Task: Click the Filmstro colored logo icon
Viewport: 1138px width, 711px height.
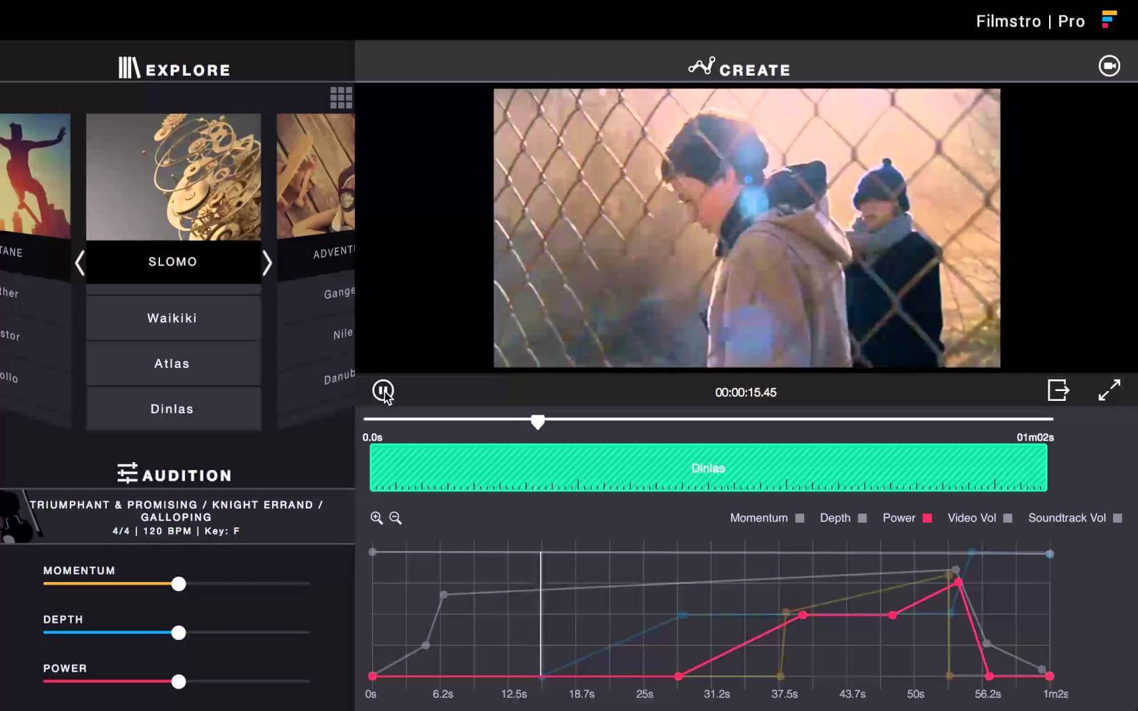Action: pos(1109,19)
